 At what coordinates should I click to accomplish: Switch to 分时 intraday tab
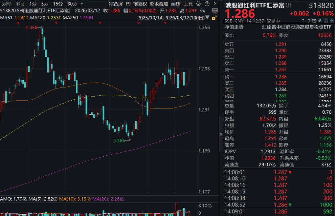tap(6, 4)
